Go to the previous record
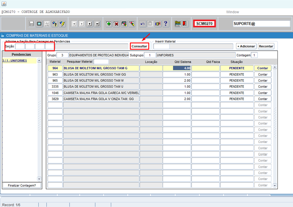293x207 pixels. [x=82, y=24]
